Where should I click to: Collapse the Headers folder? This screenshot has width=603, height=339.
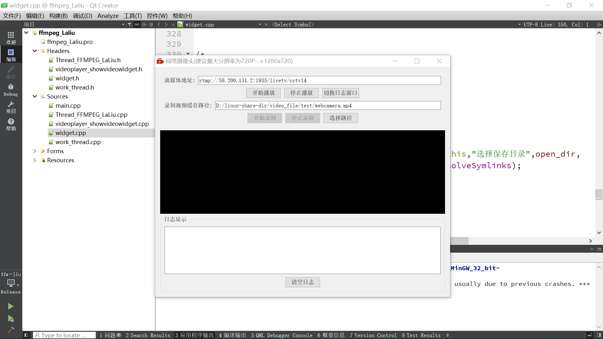[35, 51]
